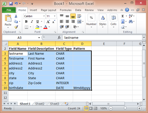The width and height of the screenshot is (148, 113).
Task: Switch to Sheet3 worksheet tab
Action: tap(54, 104)
